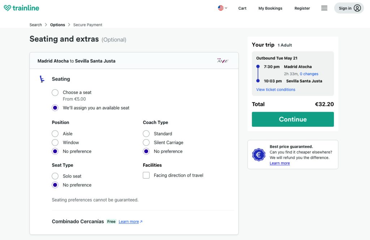Click the Trainline logo
The width and height of the screenshot is (370, 240).
pyautogui.click(x=21, y=8)
